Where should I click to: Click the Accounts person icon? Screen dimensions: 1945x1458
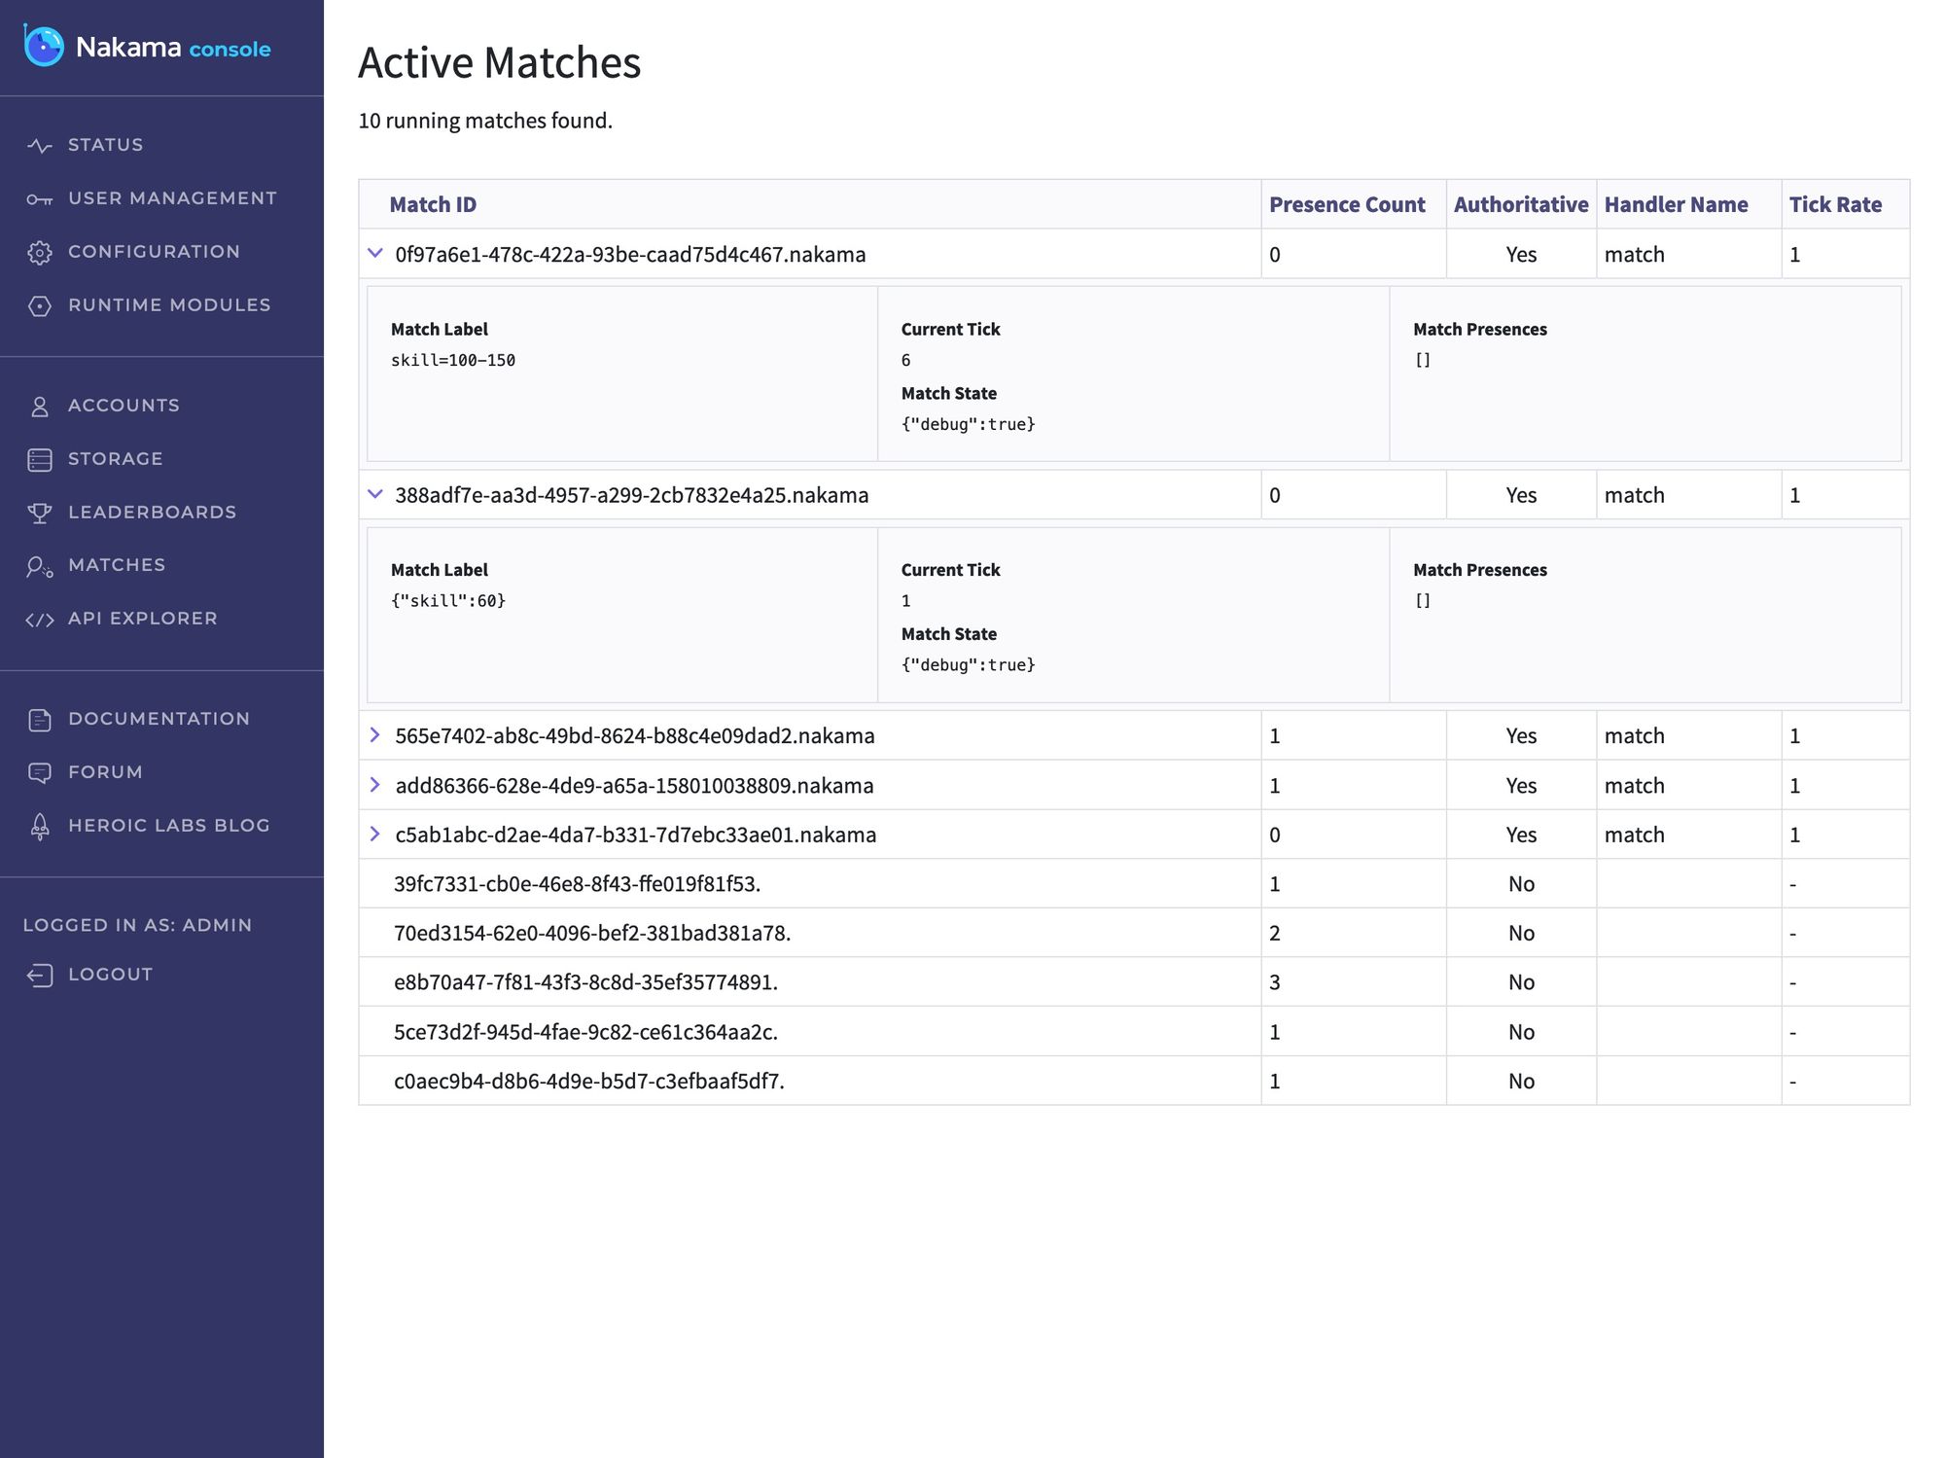point(40,407)
